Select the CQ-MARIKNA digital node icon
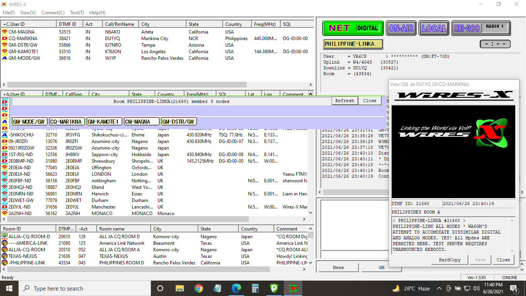This screenshot has height=296, width=526. click(5, 39)
